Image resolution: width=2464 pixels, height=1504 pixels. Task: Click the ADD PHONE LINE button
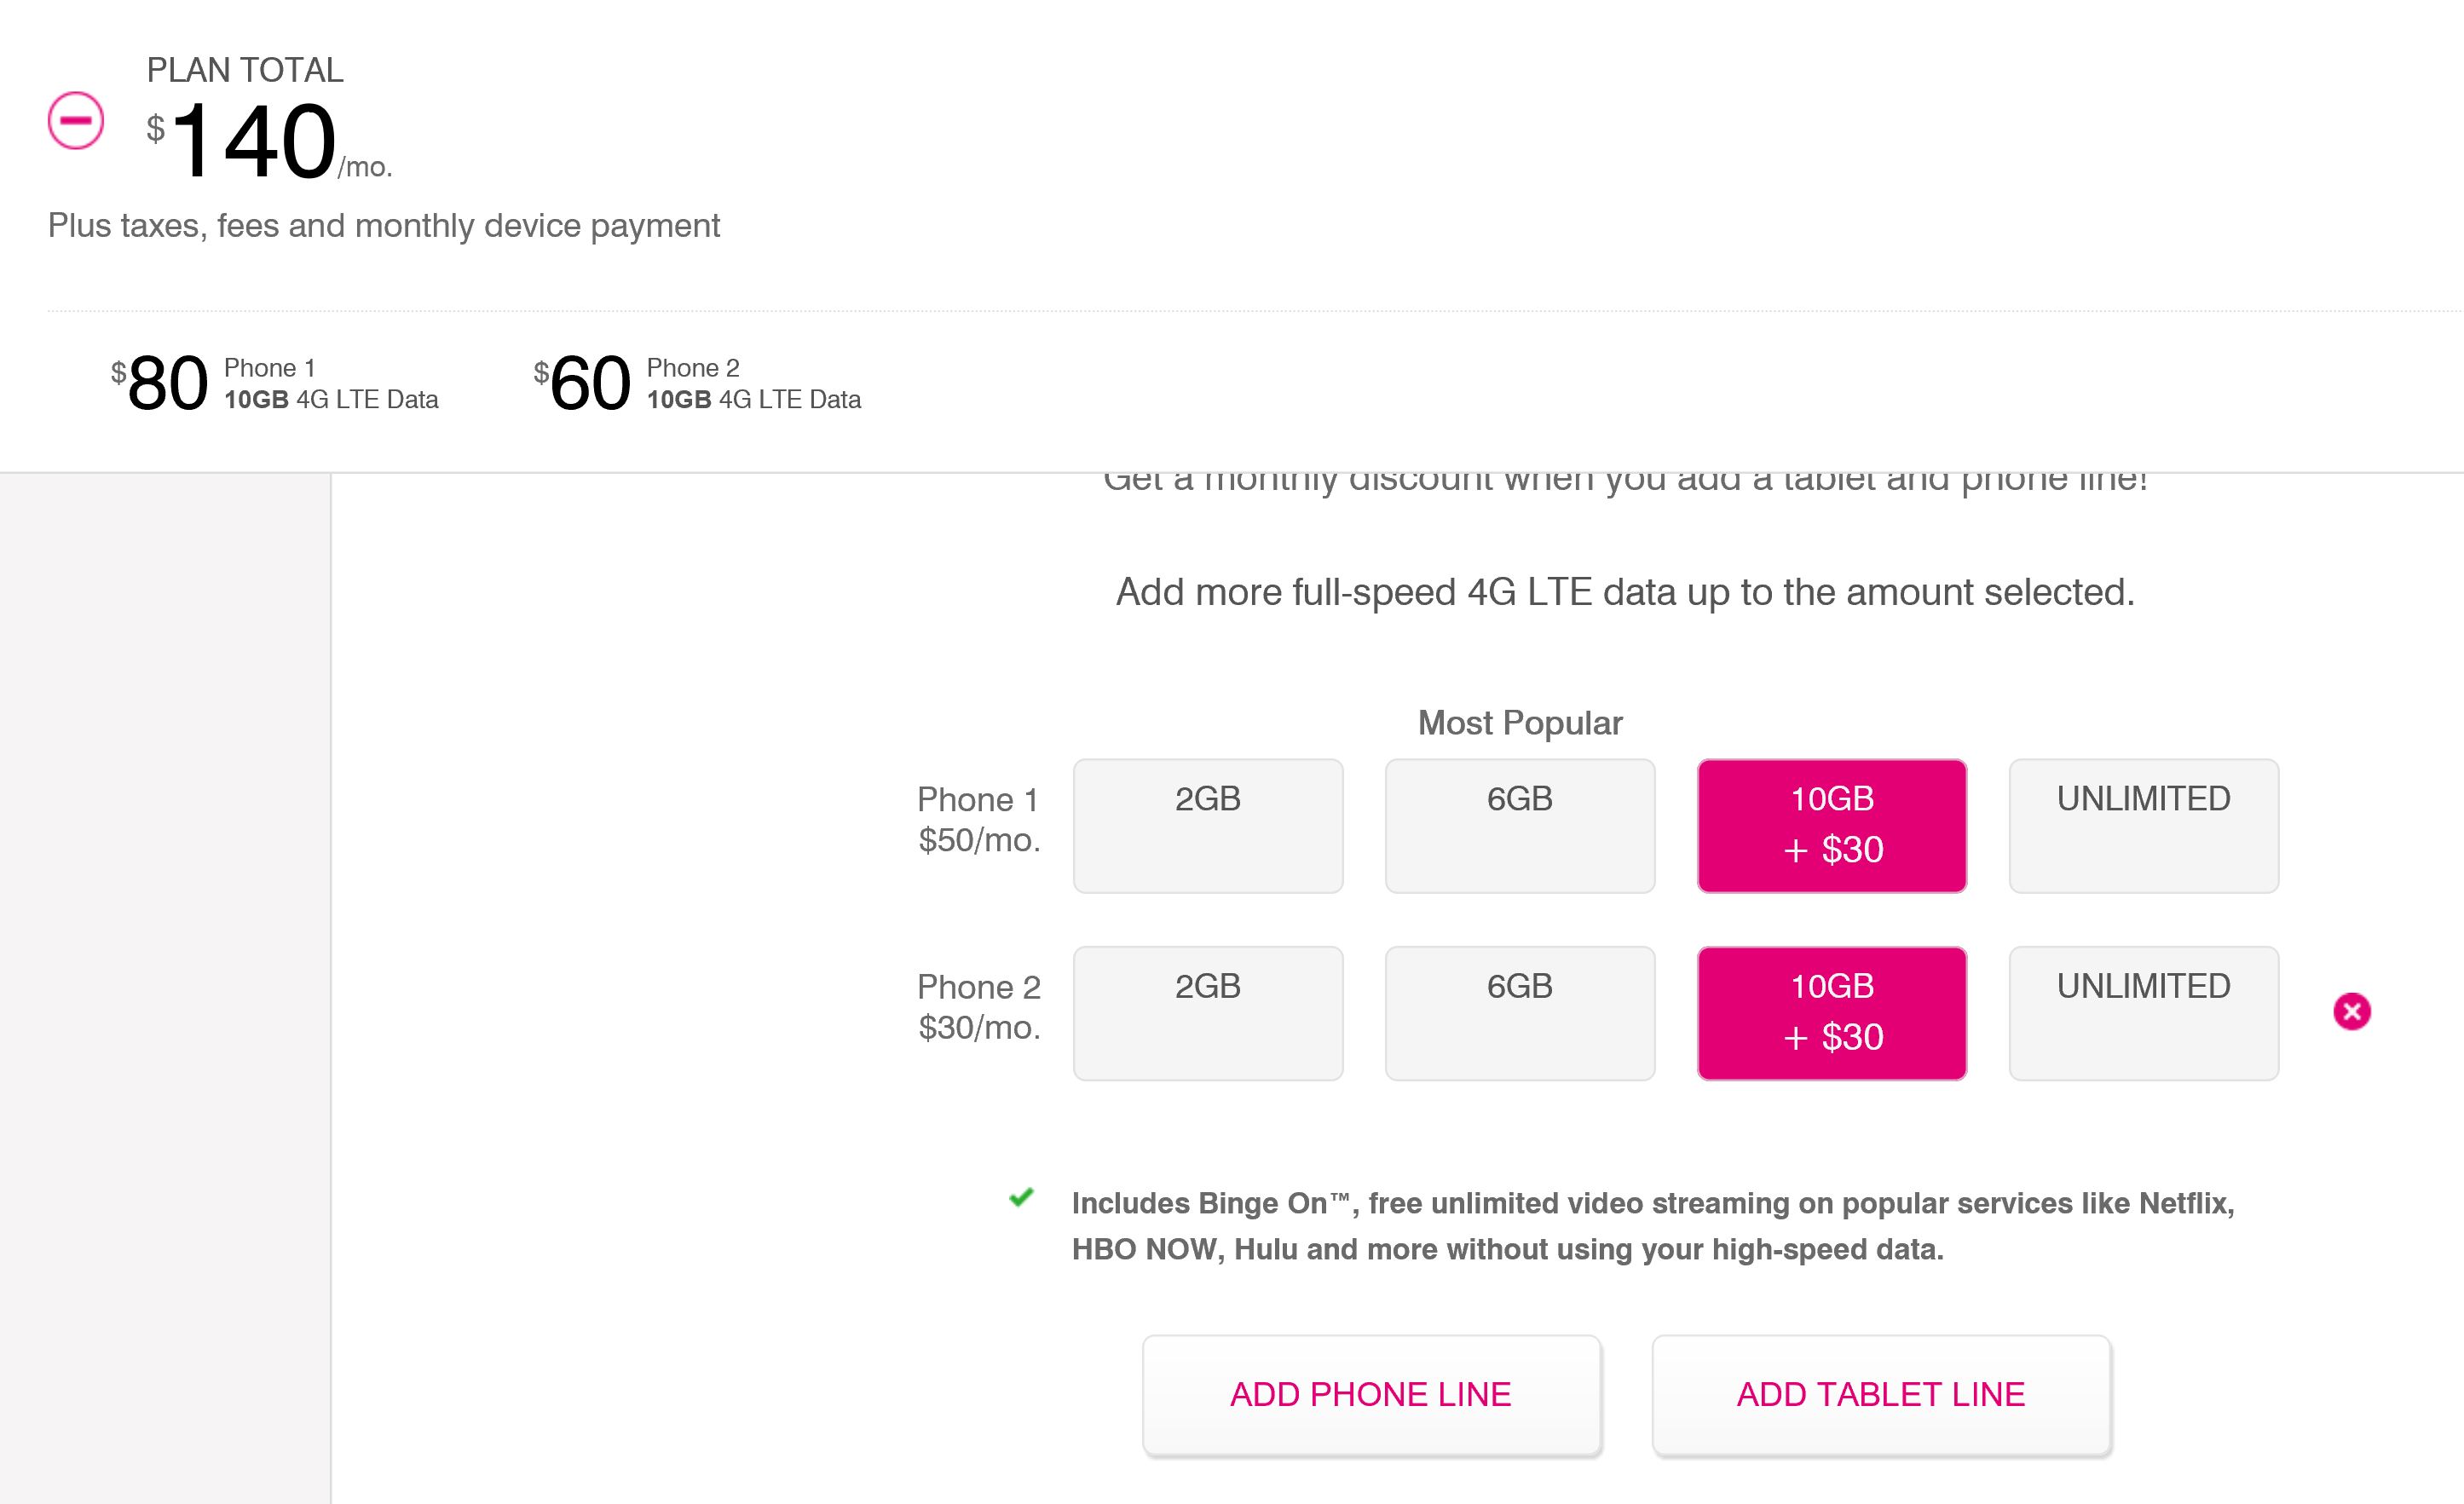click(1371, 1394)
